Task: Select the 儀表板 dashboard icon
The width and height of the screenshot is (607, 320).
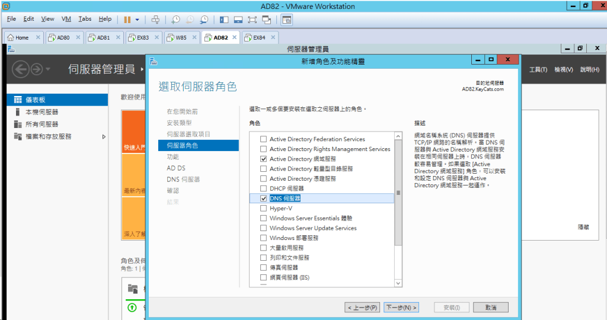Action: (x=18, y=100)
